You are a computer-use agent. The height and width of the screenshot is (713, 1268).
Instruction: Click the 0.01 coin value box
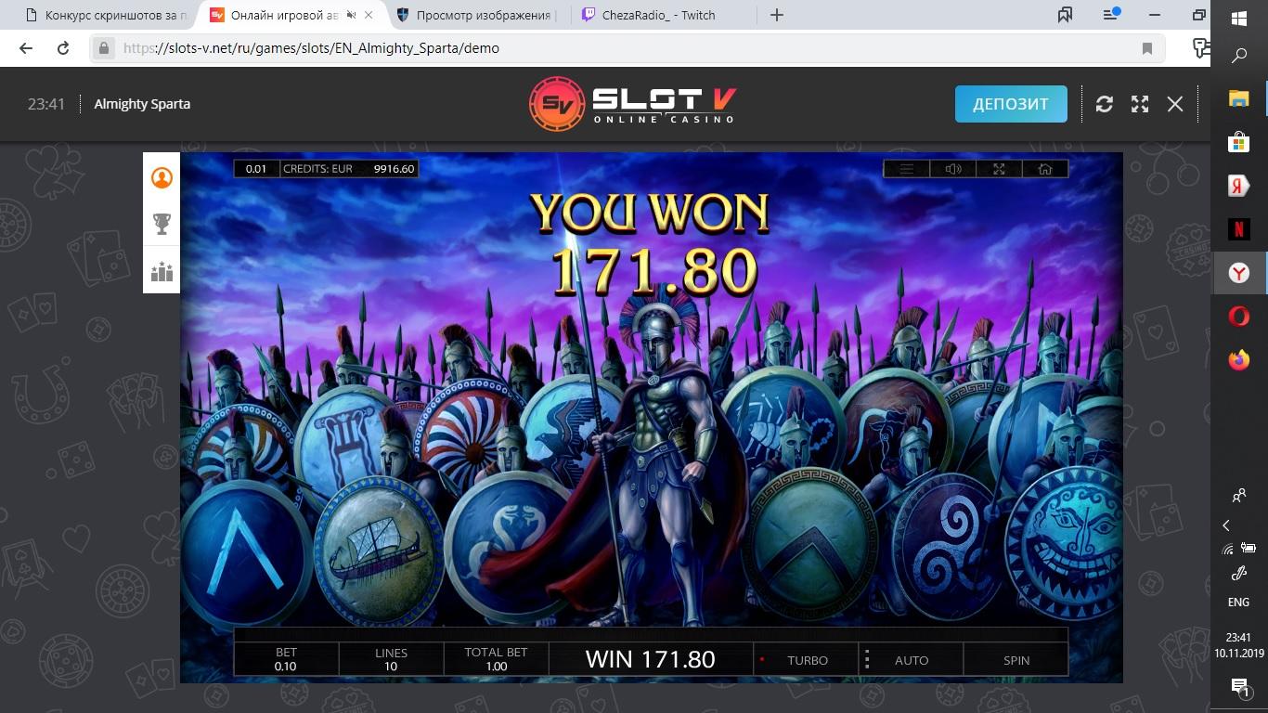(256, 169)
